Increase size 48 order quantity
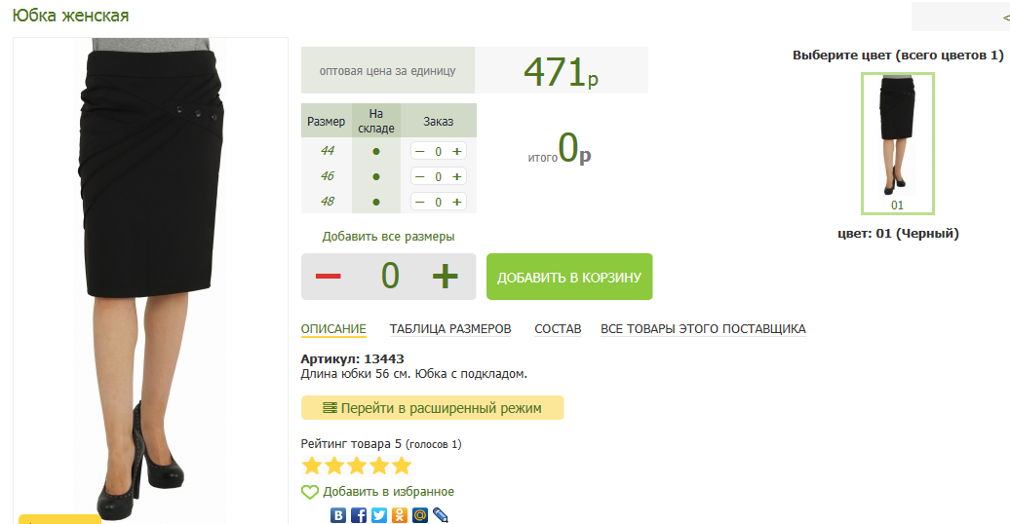Image resolution: width=1010 pixels, height=524 pixels. pos(456,202)
